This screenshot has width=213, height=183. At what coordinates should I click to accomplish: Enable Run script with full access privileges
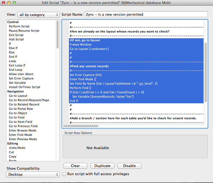tap(64, 174)
